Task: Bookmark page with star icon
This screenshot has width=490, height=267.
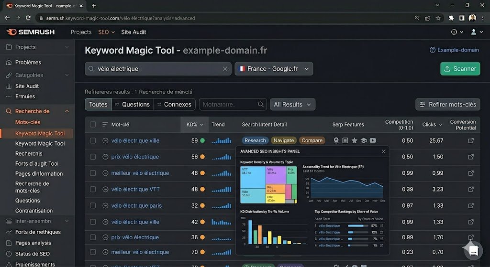Action: [438, 18]
